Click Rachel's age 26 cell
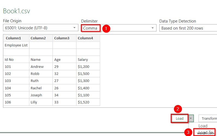Screen dimensions: 217x136 tap(65, 88)
